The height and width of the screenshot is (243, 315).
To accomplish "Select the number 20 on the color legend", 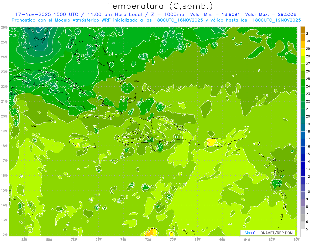I will coord(308,116).
